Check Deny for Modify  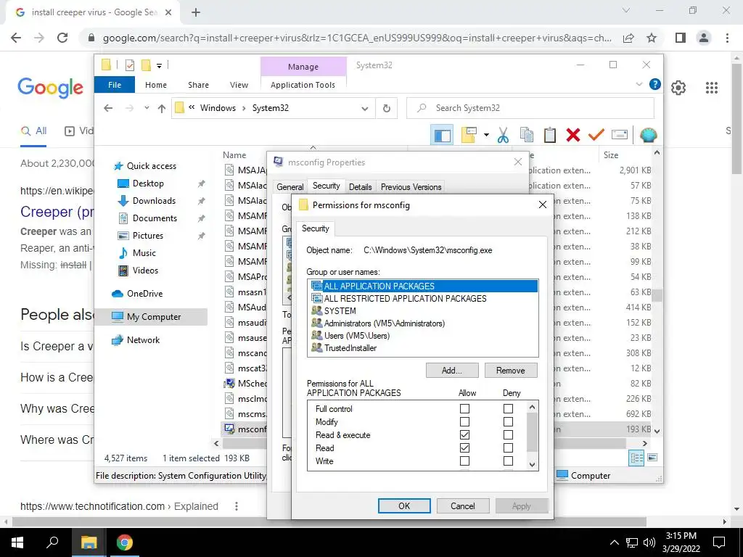[508, 421]
